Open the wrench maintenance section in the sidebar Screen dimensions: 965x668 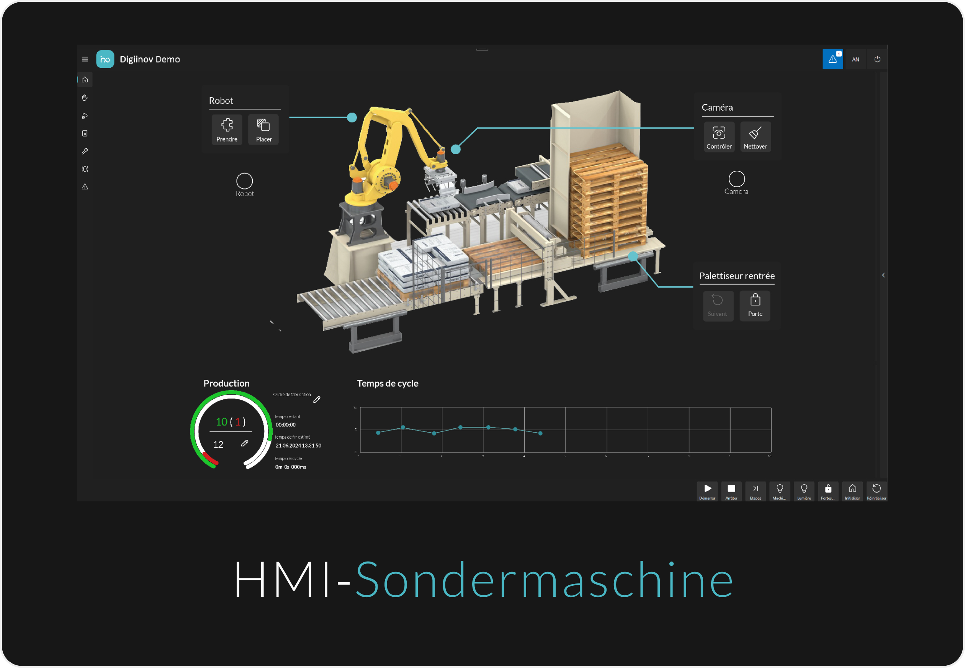coord(85,151)
